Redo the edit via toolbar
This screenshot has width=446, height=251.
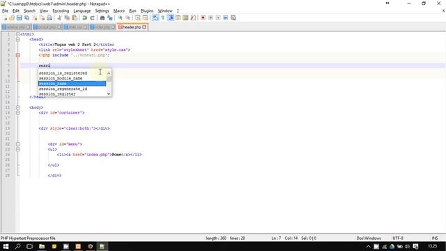(92, 18)
